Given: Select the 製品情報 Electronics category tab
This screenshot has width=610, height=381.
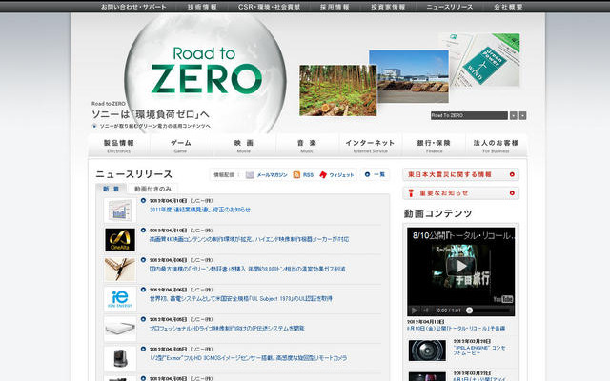Looking at the screenshot, I should (118, 146).
